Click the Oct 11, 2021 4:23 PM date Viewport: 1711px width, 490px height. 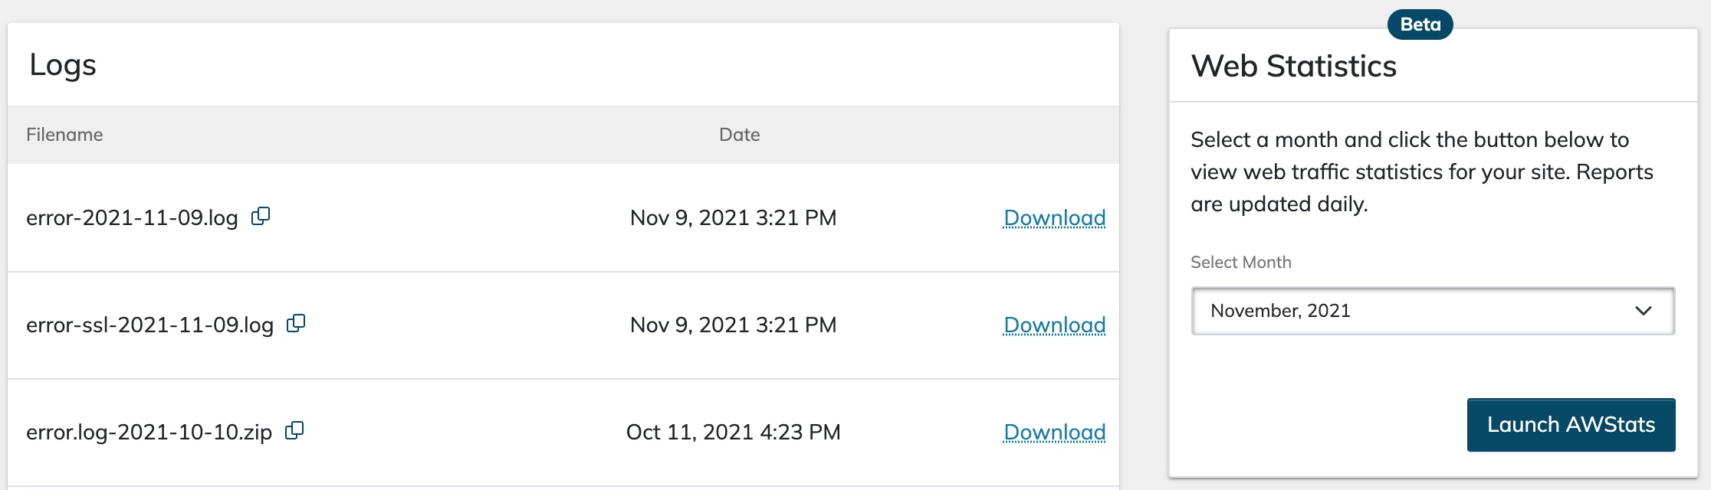[x=733, y=433]
